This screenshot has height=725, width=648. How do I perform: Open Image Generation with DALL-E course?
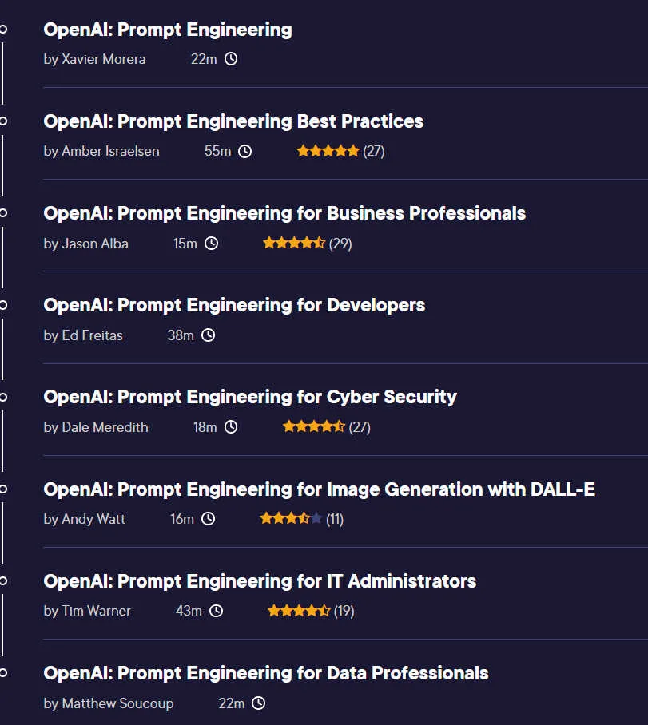[320, 489]
